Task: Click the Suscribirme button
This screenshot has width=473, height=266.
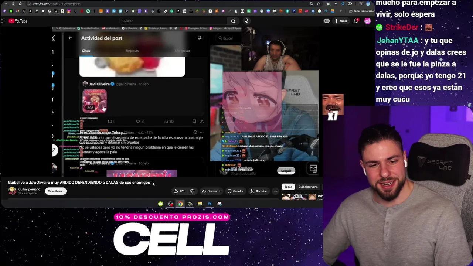Action: click(x=55, y=191)
